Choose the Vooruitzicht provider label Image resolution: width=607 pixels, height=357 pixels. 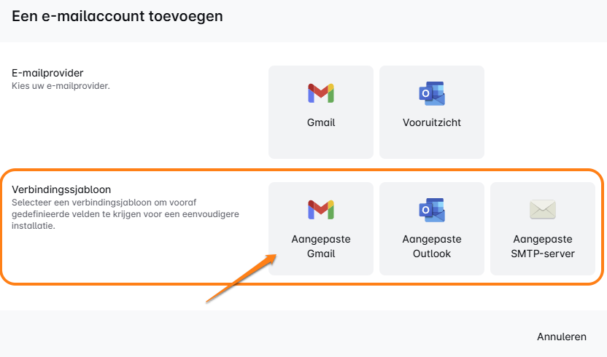432,123
